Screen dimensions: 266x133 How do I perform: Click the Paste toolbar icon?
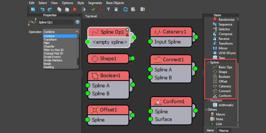[67, 9]
